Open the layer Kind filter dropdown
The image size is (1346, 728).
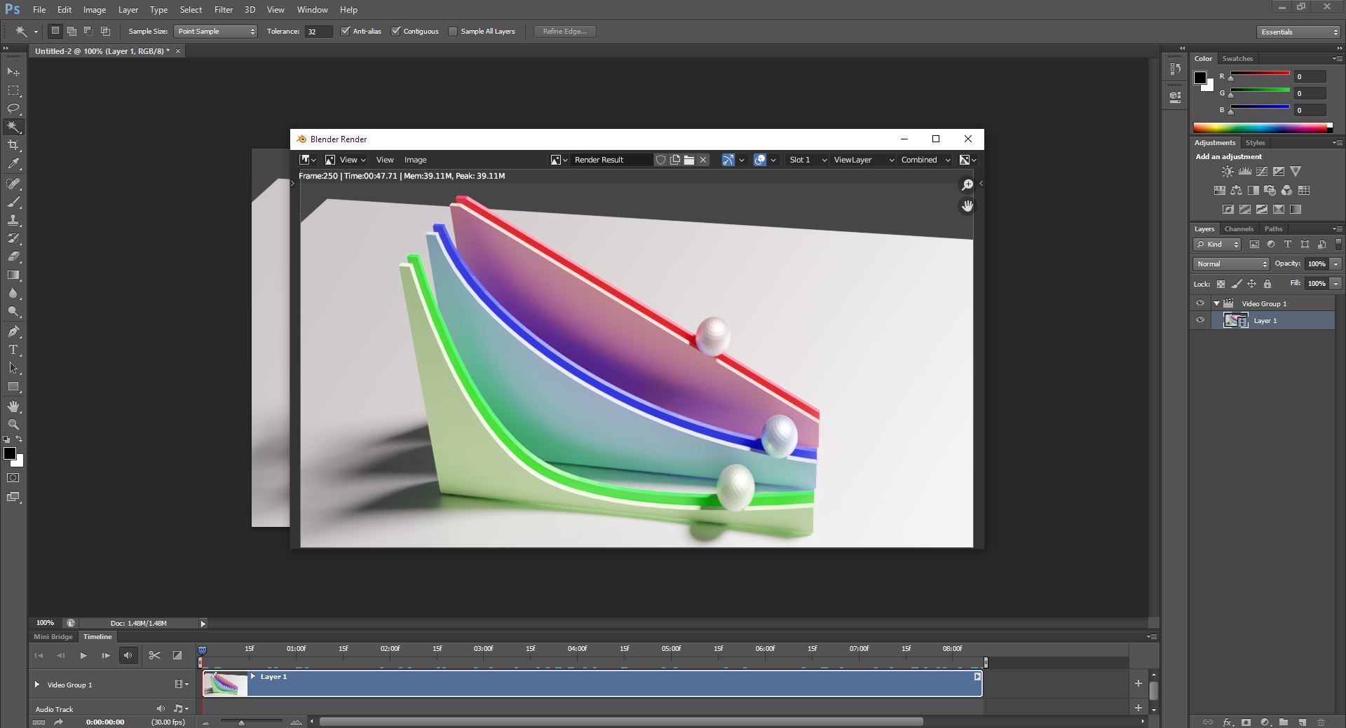(x=1218, y=245)
